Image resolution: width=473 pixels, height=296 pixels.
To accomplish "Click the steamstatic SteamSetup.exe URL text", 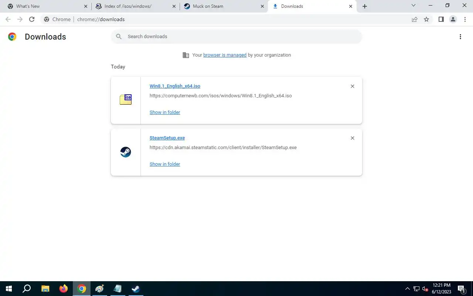I will (223, 148).
